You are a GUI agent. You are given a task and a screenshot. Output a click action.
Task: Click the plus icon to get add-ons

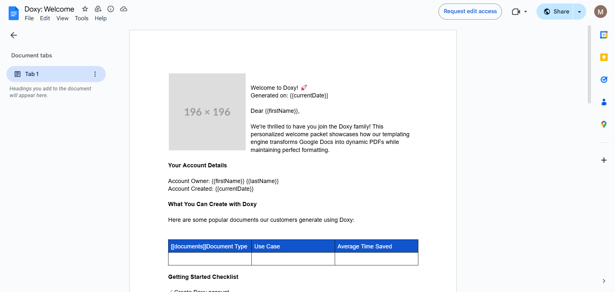[604, 160]
